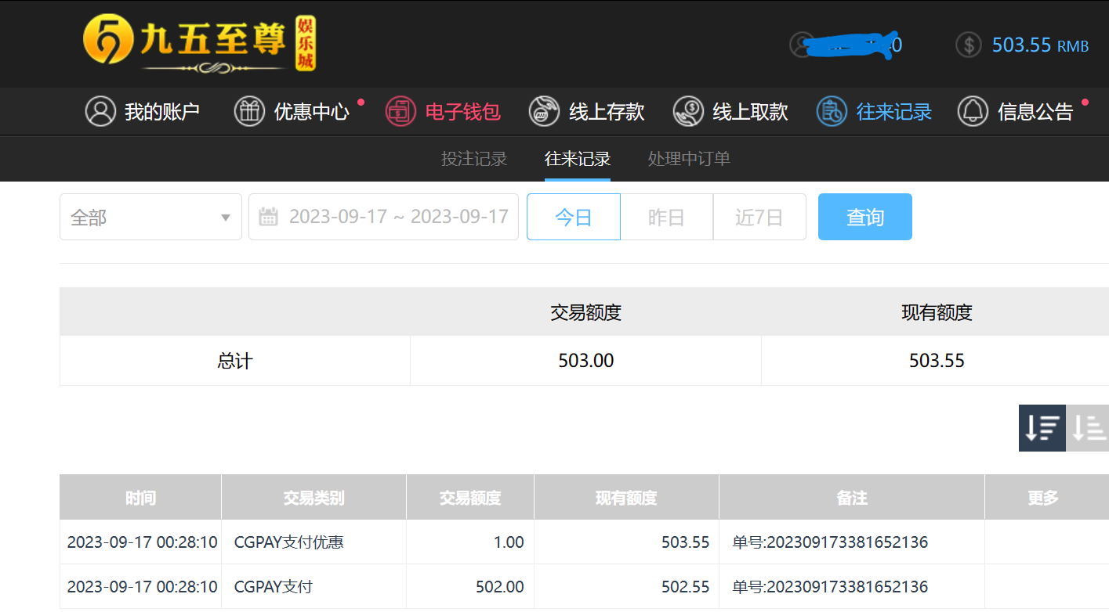1109x612 pixels.
Task: Select the 昨日 date range option
Action: pos(667,217)
